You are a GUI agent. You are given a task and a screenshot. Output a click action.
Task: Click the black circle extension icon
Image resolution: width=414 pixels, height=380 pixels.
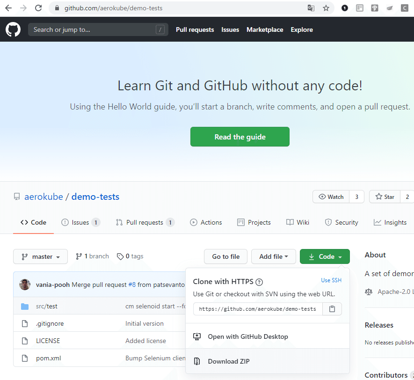pos(345,8)
